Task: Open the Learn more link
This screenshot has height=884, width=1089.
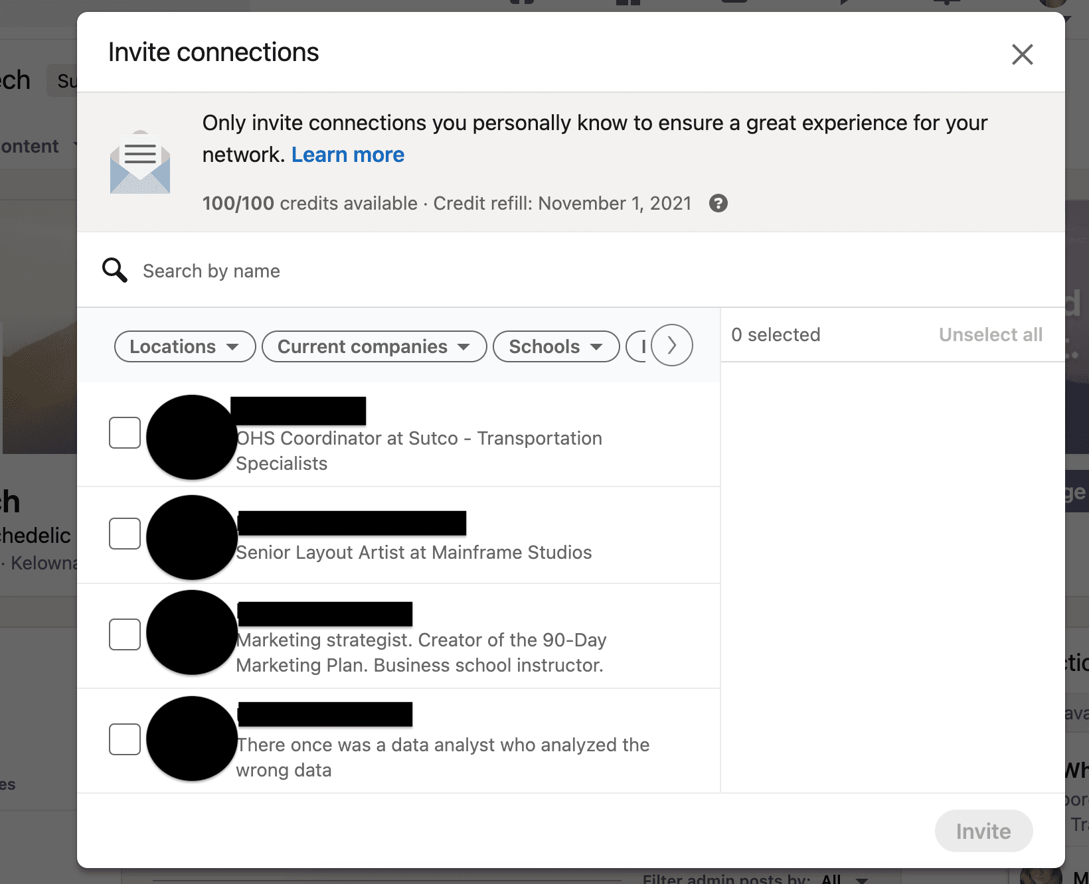Action: tap(347, 155)
